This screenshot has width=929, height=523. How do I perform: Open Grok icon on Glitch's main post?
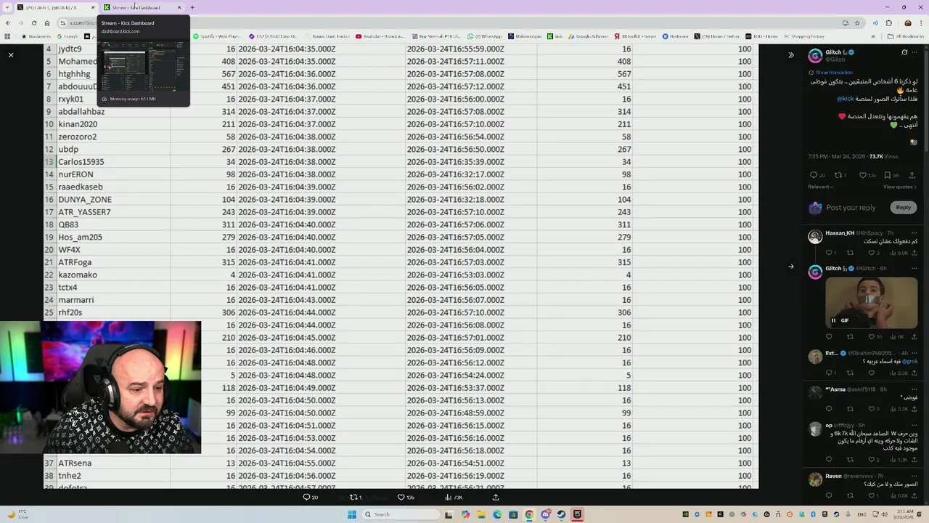[x=904, y=52]
